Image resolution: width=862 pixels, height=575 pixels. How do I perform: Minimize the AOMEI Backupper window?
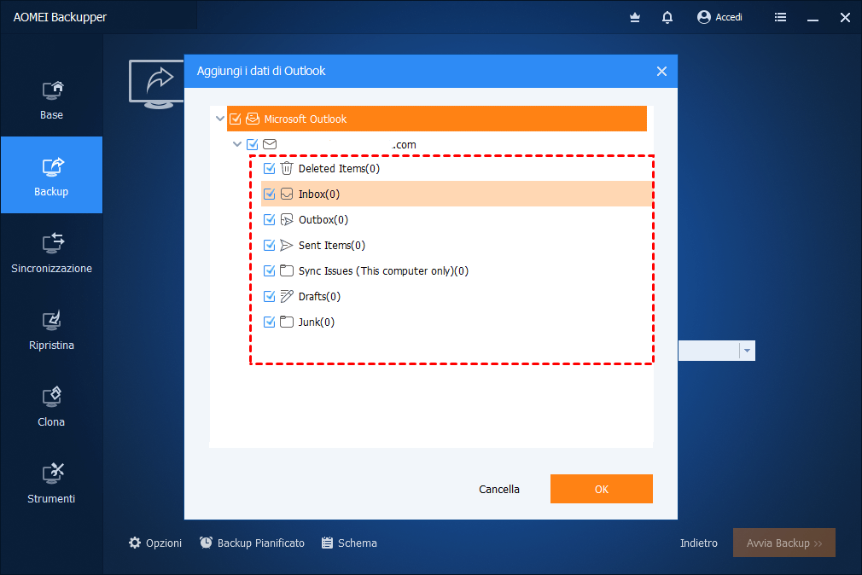812,18
